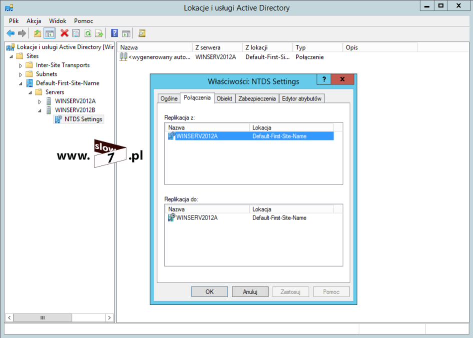The height and width of the screenshot is (338, 473).
Task: Click the Pomoc button in the dialog
Action: click(331, 291)
